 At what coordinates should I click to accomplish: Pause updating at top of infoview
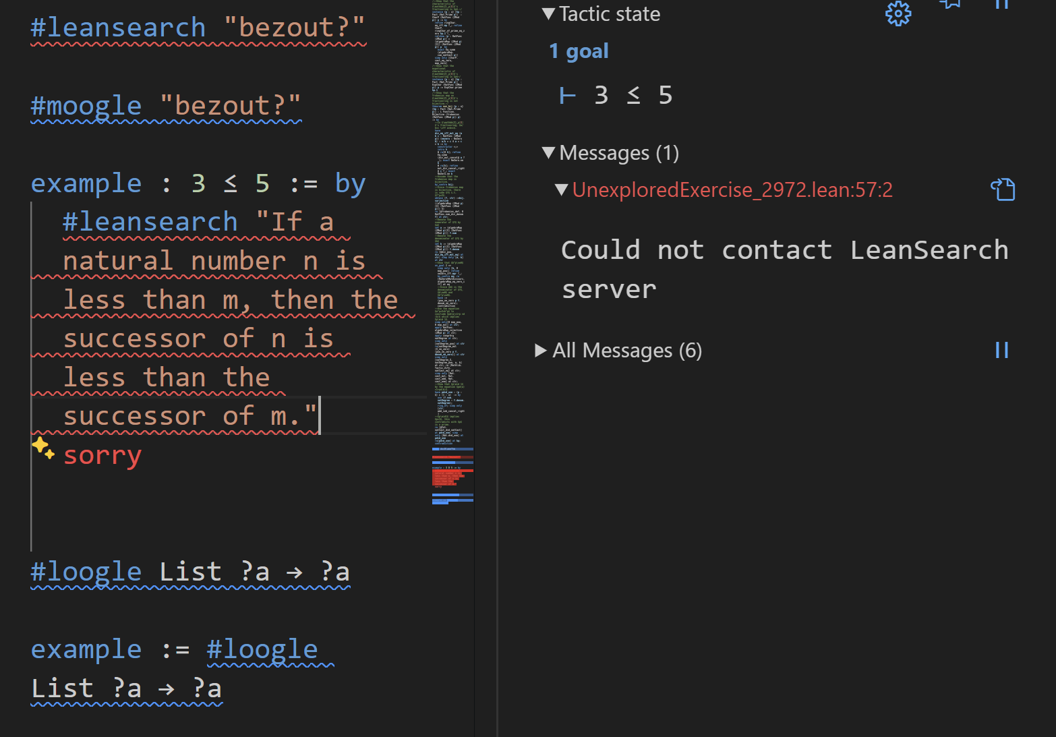(1001, 4)
